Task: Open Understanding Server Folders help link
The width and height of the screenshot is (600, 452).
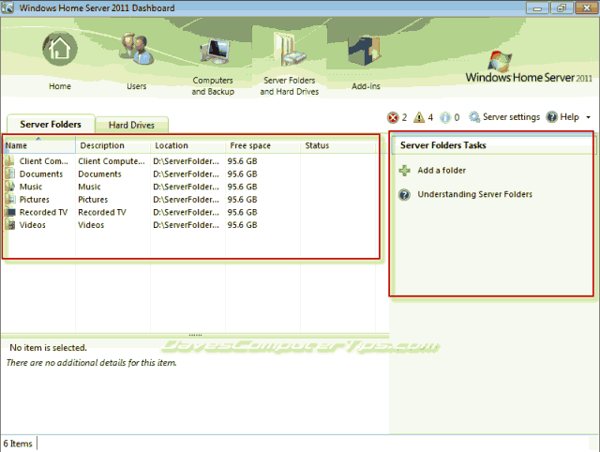Action: pos(474,195)
